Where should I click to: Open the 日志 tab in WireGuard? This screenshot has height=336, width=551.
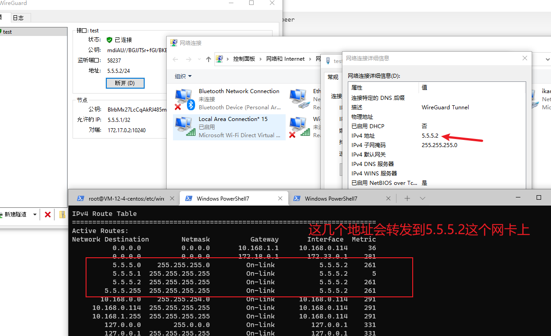coord(18,18)
